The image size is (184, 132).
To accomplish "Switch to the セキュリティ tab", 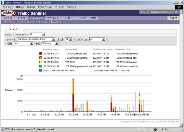I will click(54, 18).
